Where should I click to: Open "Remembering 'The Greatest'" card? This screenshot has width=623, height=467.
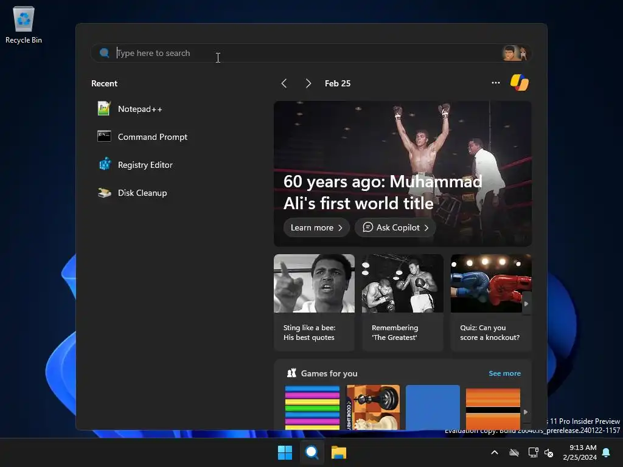click(x=403, y=303)
